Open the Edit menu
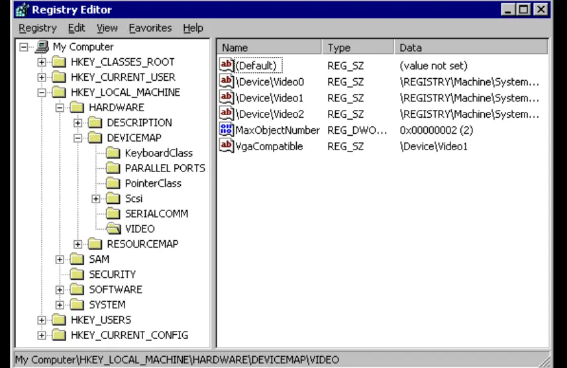567x368 pixels. tap(76, 28)
